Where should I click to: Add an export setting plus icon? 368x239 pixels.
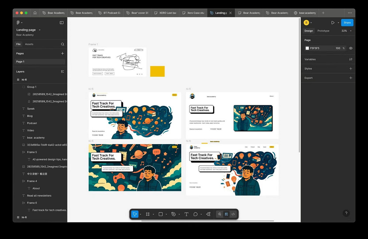pos(351,78)
